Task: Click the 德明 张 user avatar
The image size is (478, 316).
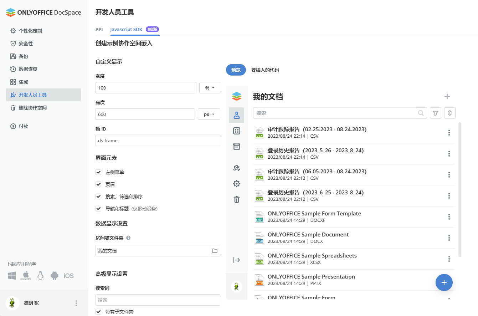Action: (x=12, y=303)
